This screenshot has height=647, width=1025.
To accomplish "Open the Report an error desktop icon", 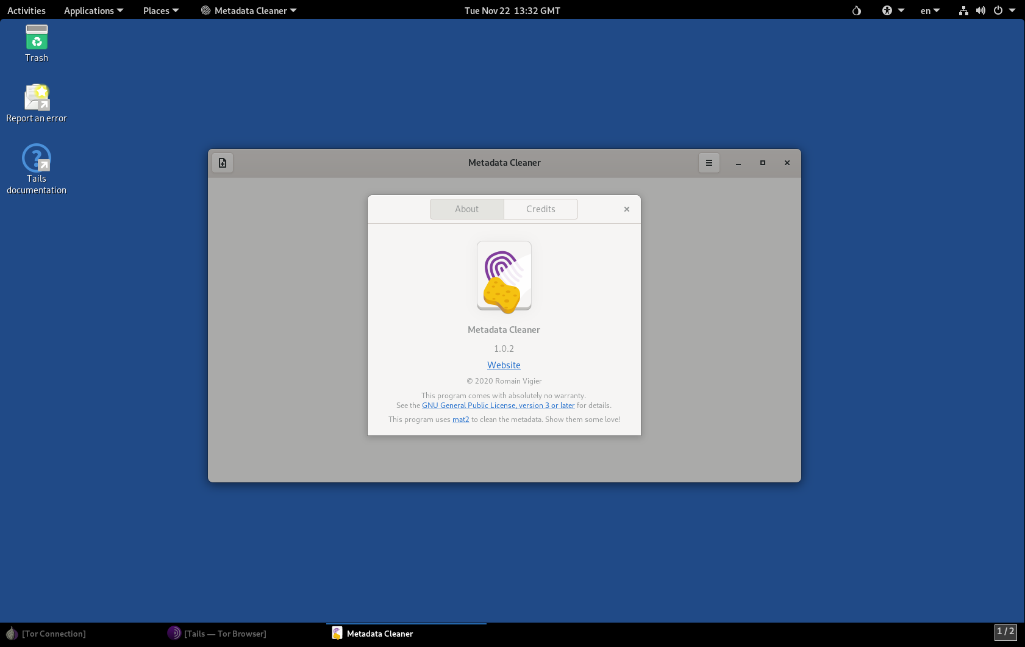I will [37, 104].
